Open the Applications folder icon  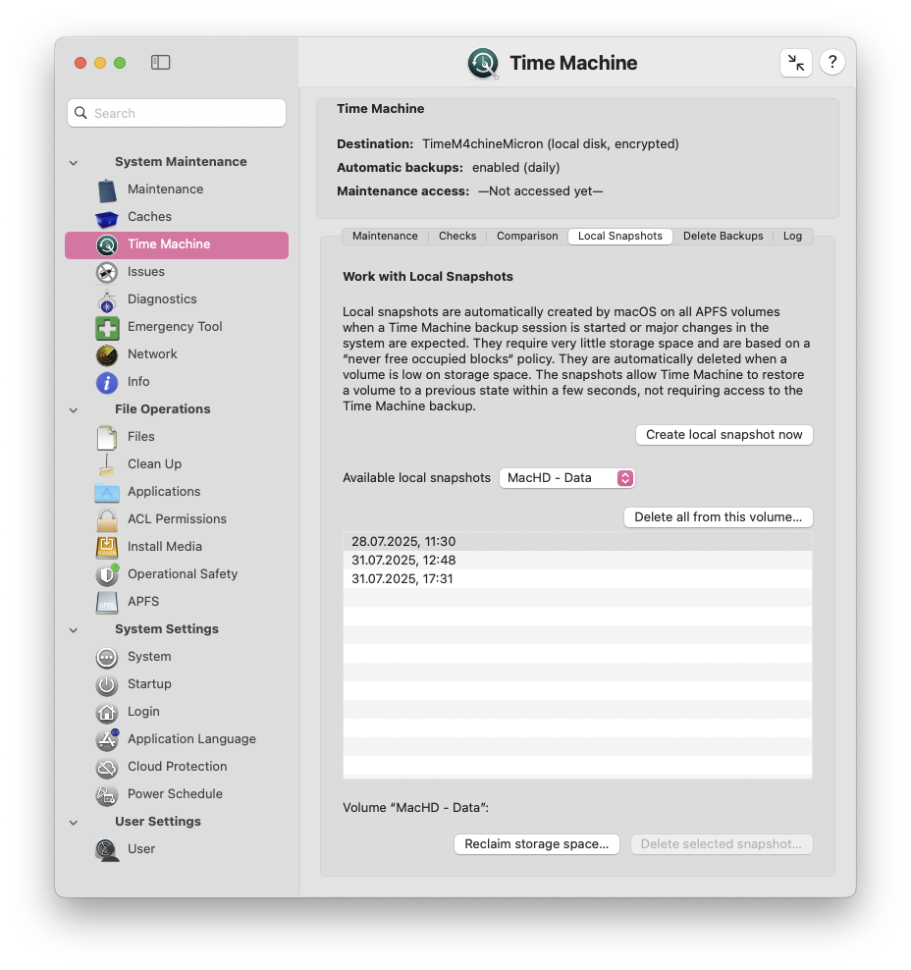[x=107, y=493]
